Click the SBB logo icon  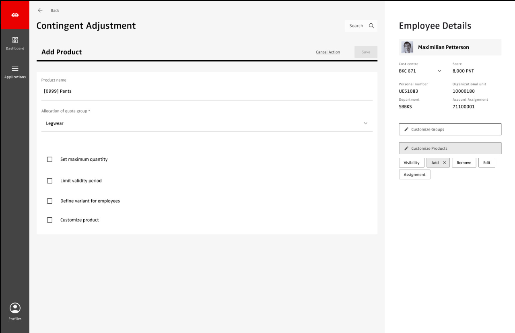15,15
